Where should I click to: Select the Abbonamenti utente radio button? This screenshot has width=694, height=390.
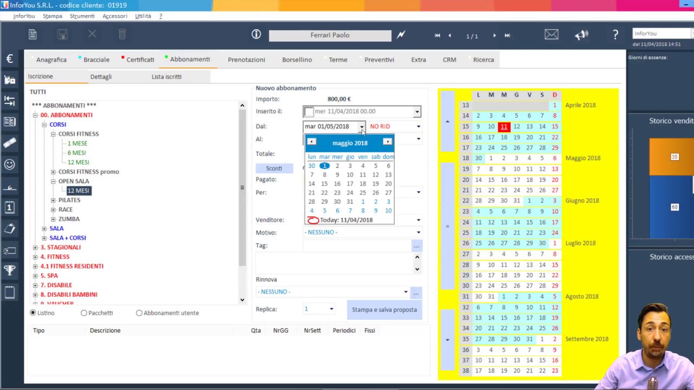(139, 313)
